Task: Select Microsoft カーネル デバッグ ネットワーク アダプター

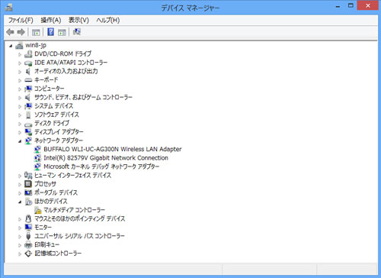Action: point(101,166)
